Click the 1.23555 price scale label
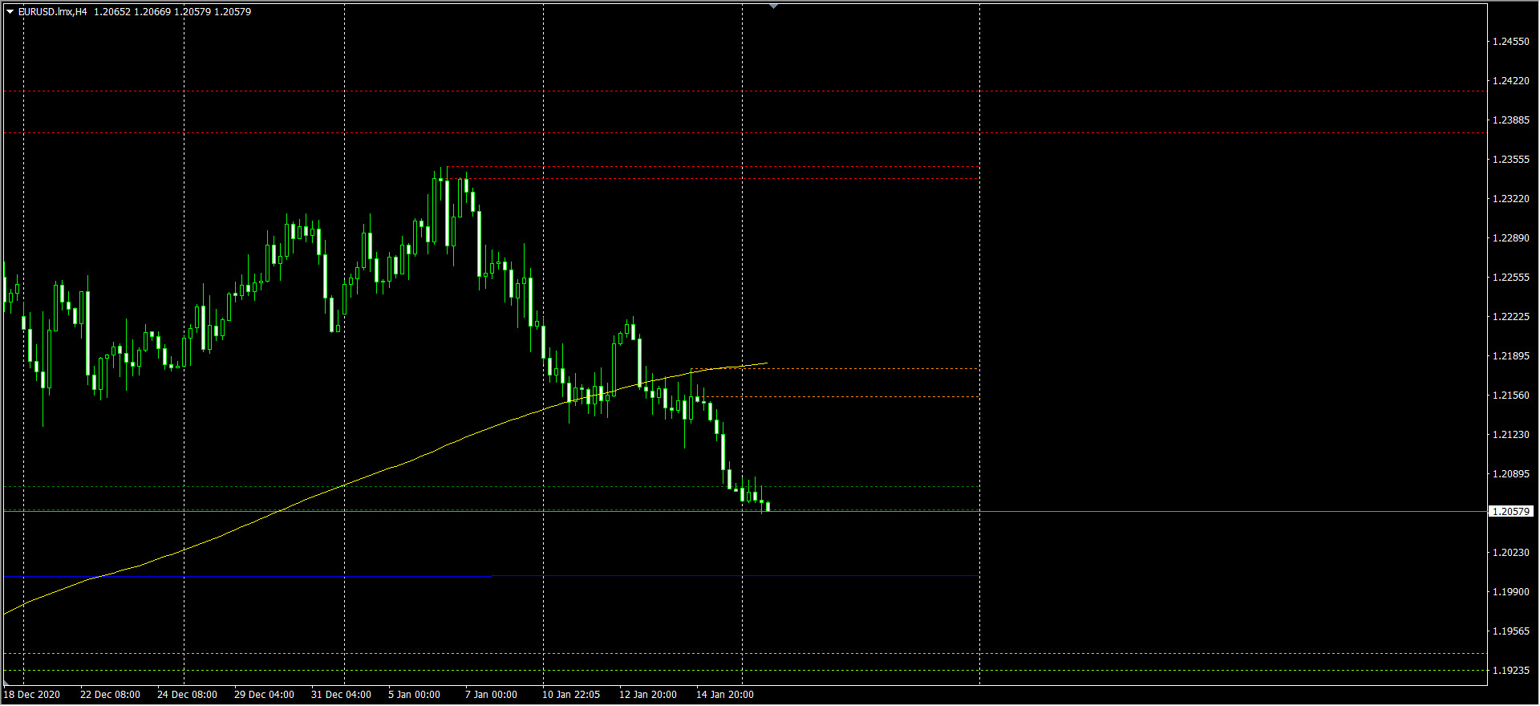 click(1511, 159)
